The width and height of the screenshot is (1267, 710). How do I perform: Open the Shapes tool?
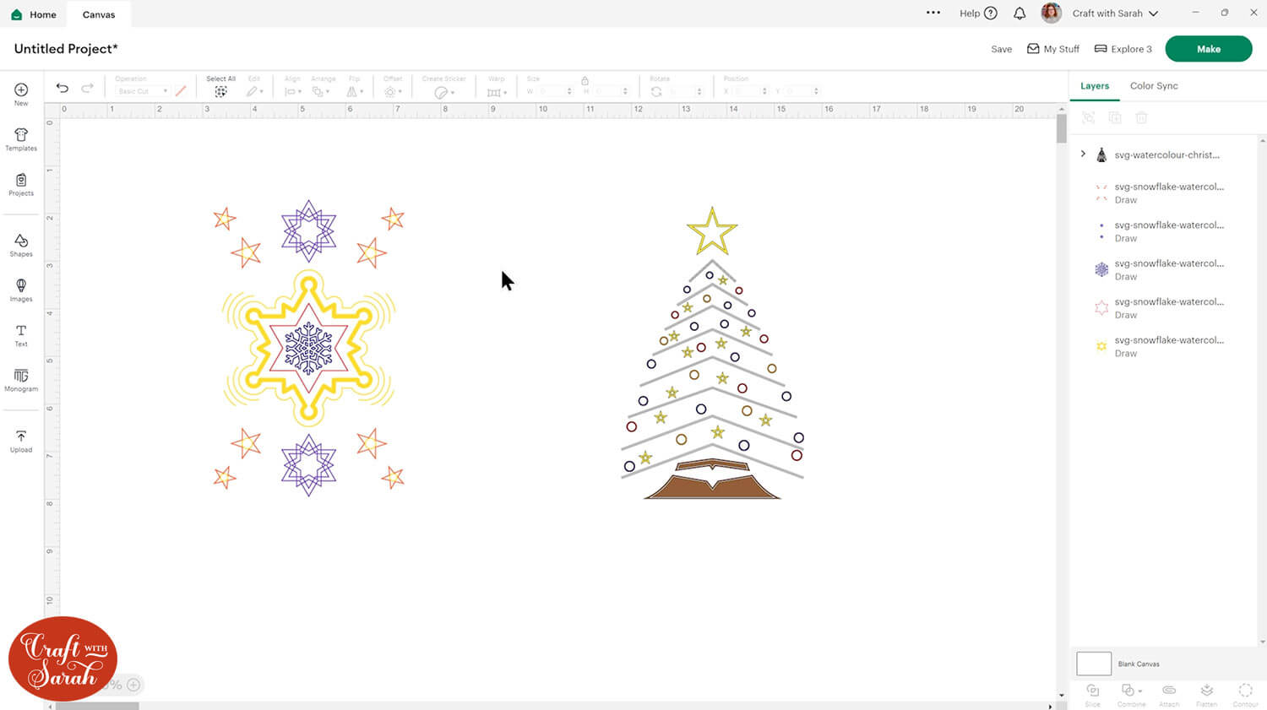[21, 246]
